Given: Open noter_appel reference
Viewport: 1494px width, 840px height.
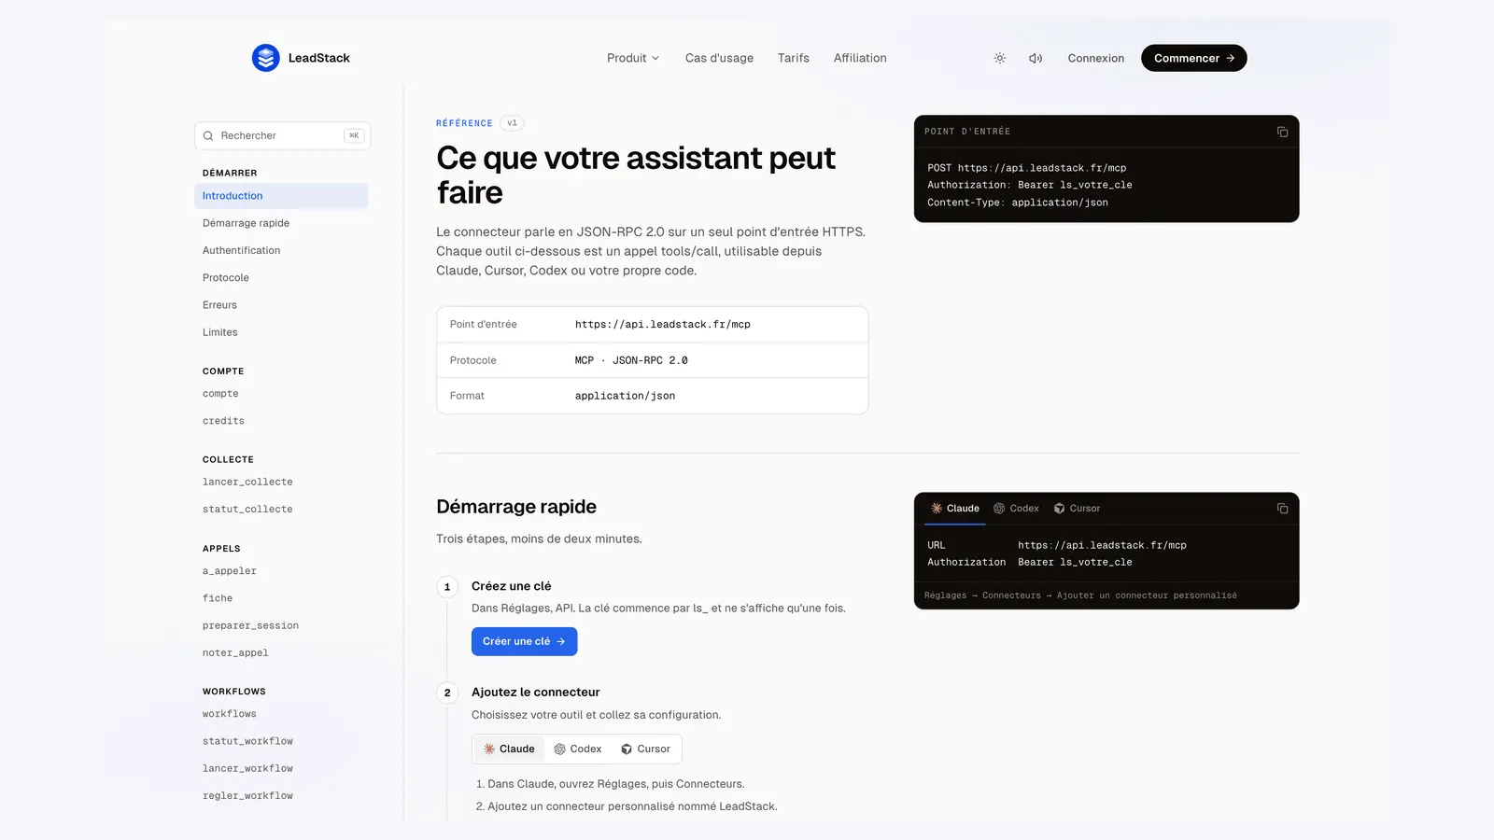Looking at the screenshot, I should pos(235,653).
